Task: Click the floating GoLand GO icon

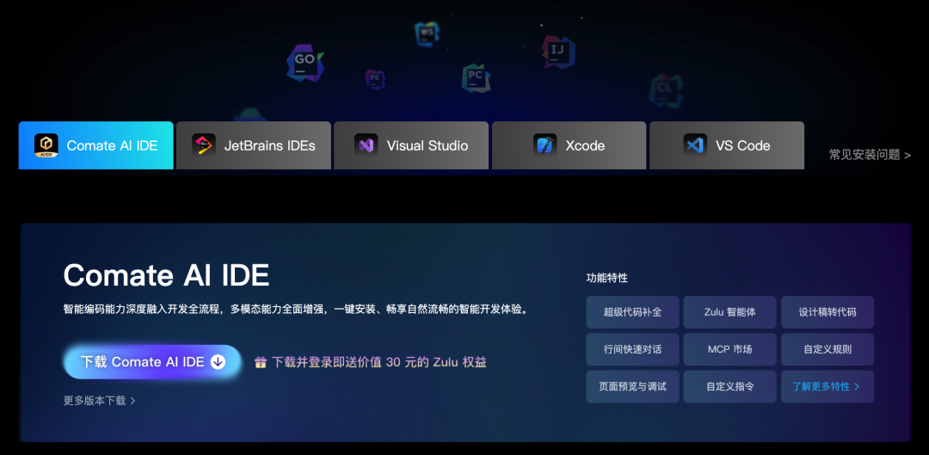Action: pyautogui.click(x=305, y=62)
